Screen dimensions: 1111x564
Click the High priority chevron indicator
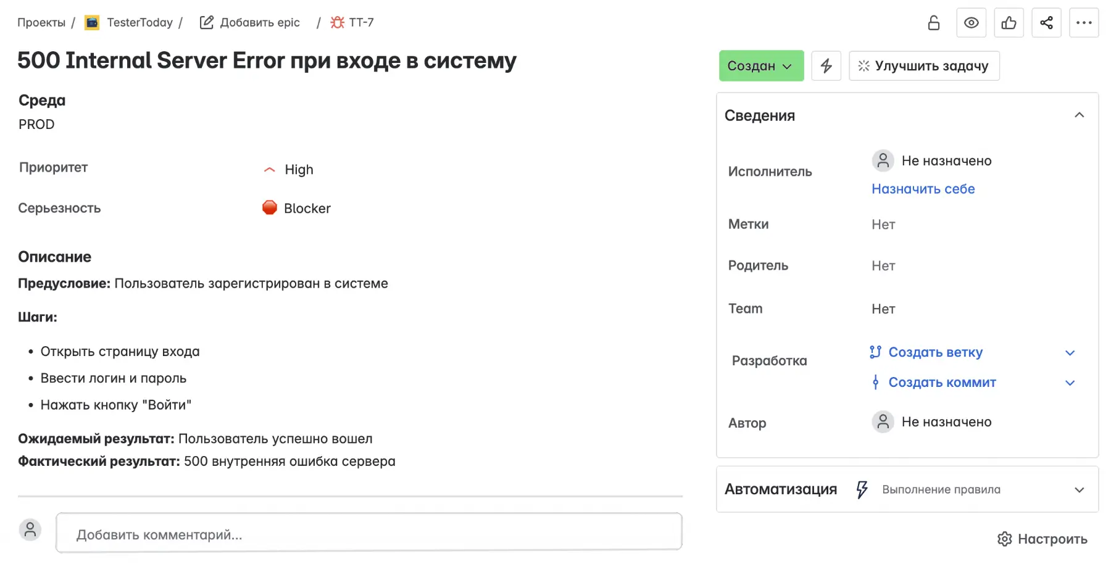pos(270,169)
